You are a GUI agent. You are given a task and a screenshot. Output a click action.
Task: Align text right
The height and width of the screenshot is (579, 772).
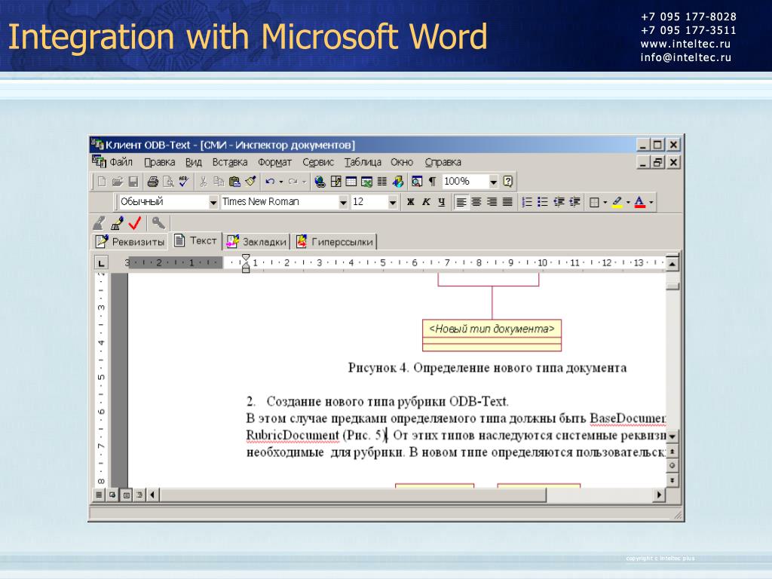tap(492, 202)
